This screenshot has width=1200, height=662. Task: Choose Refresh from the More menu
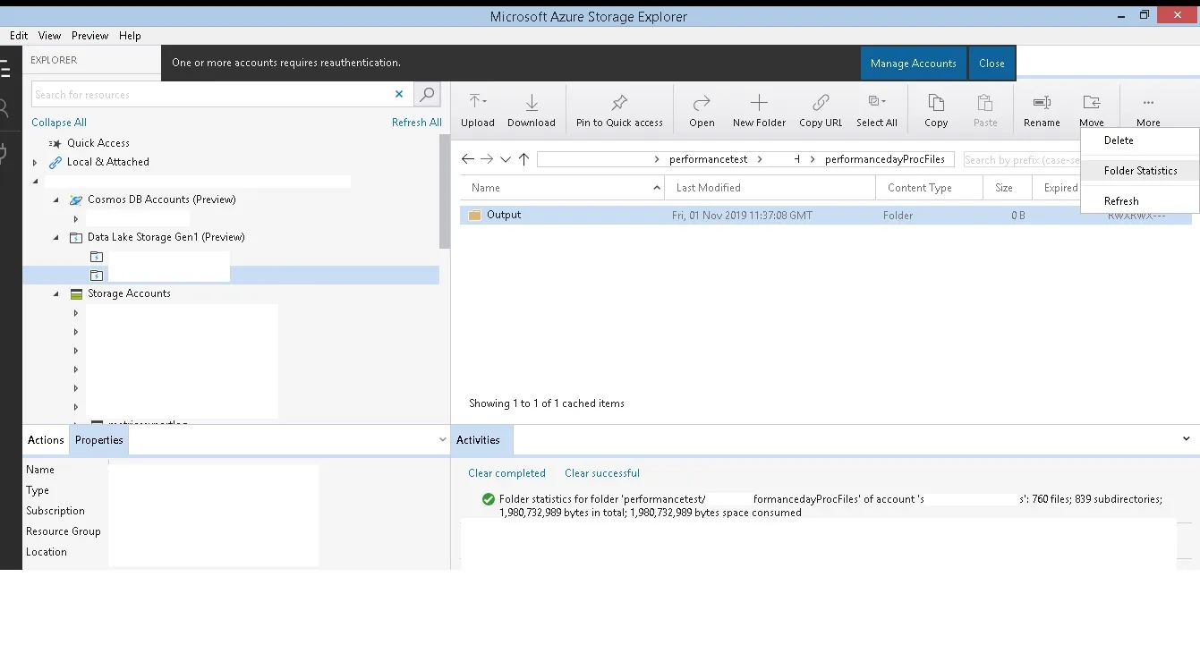click(1139, 201)
